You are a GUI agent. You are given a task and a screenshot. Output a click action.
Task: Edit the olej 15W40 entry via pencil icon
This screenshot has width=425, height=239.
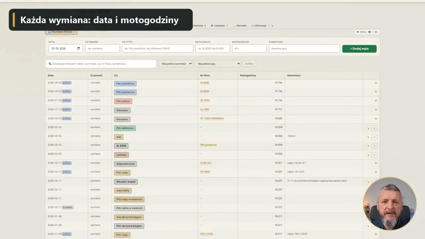[368, 137]
